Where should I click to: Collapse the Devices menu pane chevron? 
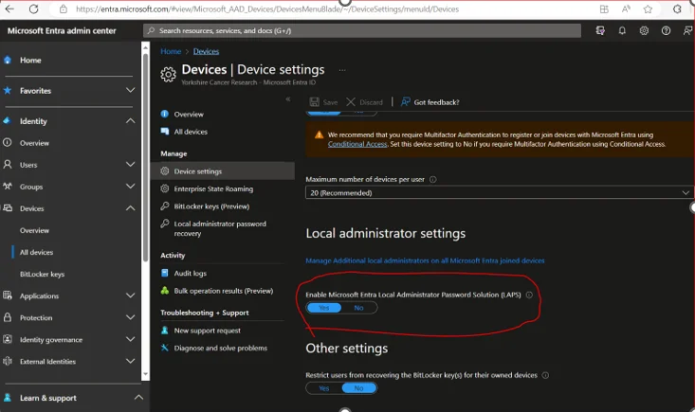(x=288, y=99)
